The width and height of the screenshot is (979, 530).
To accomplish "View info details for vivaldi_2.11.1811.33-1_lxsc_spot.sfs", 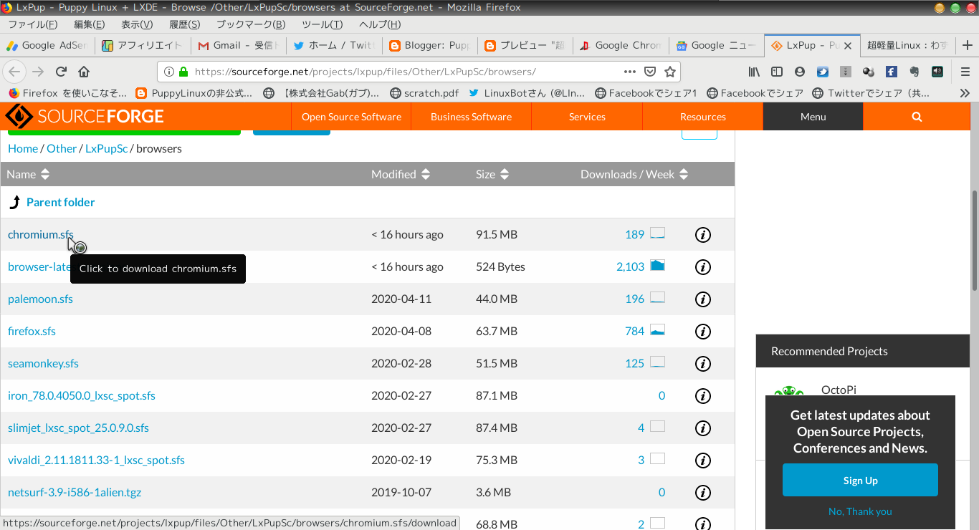I will 703,461.
